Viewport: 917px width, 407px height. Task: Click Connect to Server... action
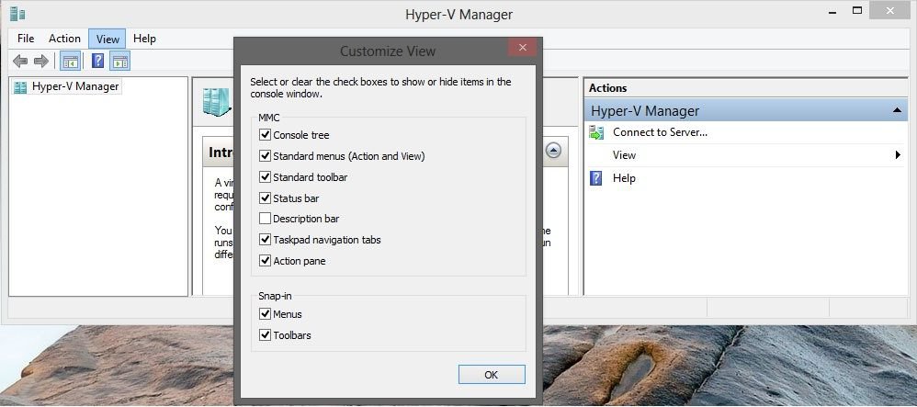pos(661,132)
